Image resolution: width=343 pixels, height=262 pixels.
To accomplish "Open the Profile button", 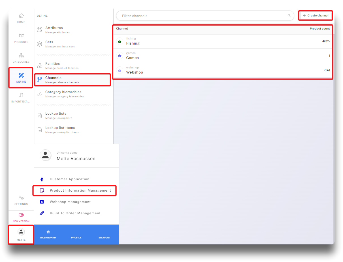I will coord(76,237).
